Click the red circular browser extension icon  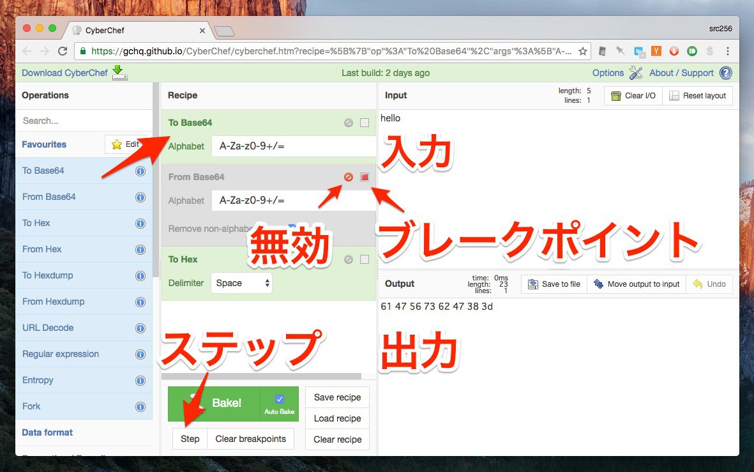click(674, 51)
